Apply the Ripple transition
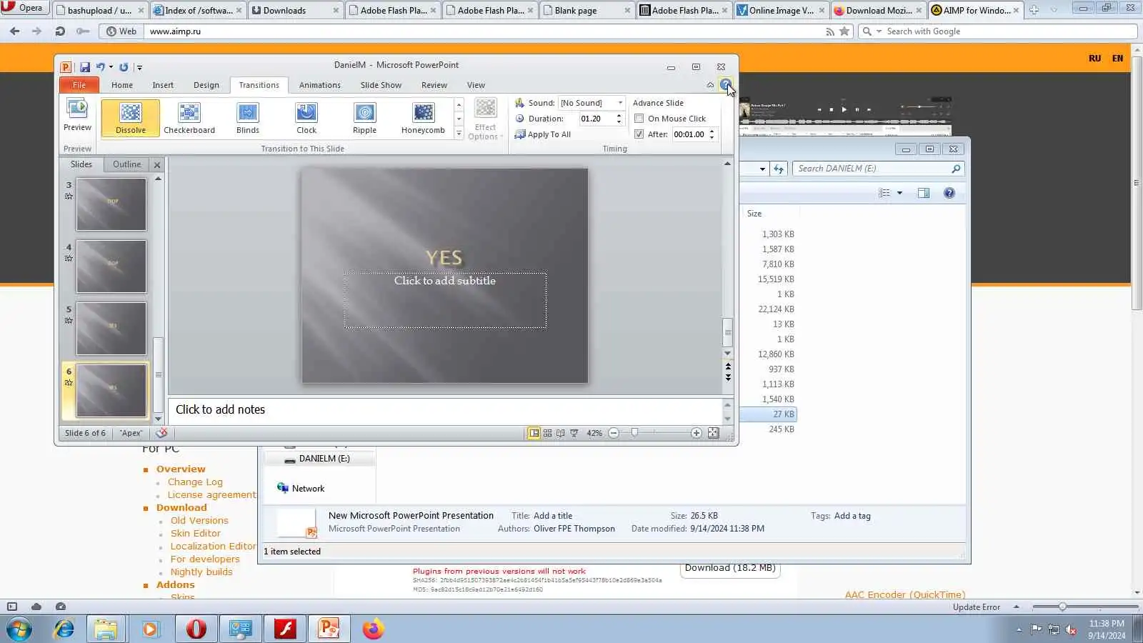The width and height of the screenshot is (1143, 643). pyautogui.click(x=364, y=118)
